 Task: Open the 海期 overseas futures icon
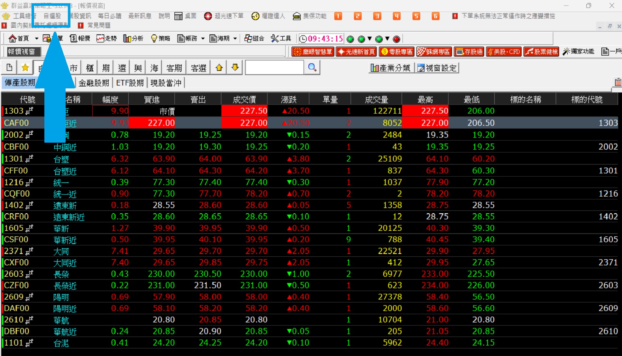click(219, 39)
